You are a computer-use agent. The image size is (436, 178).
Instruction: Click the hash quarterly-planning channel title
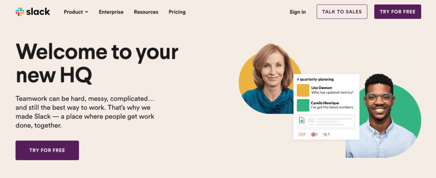[x=316, y=79]
